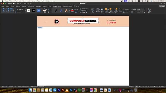166x93 pixels.
Task: Open Photoshop from the Dock
Action: [71, 90]
